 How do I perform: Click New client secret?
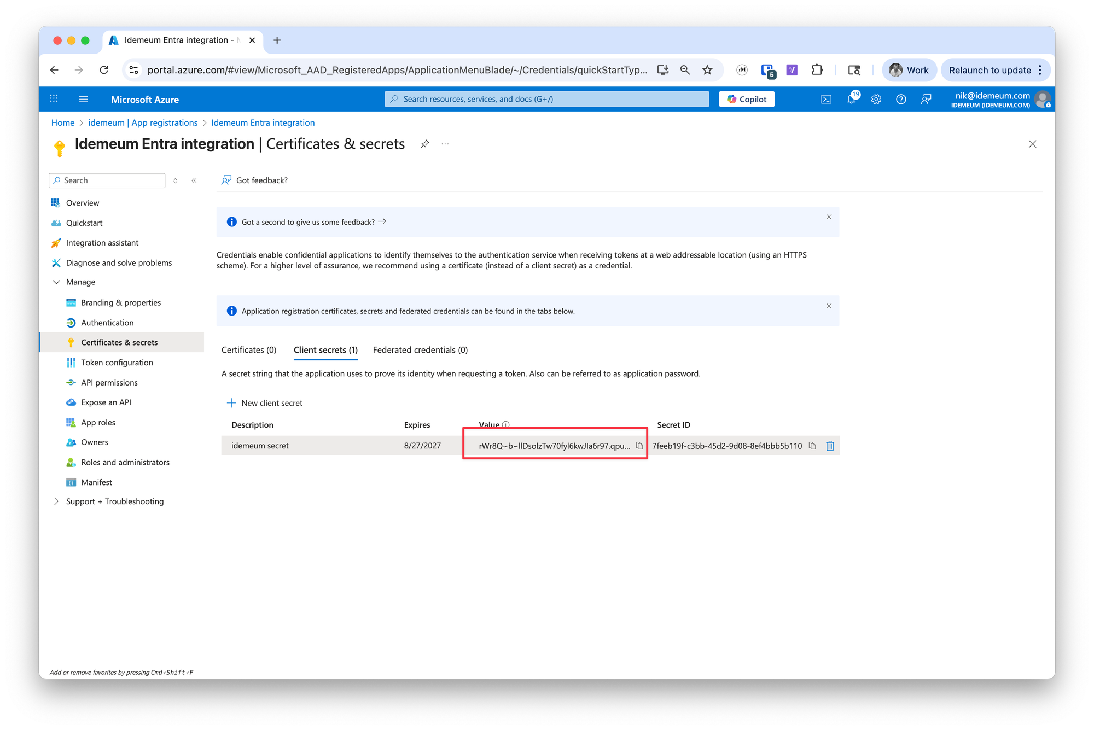click(x=265, y=403)
